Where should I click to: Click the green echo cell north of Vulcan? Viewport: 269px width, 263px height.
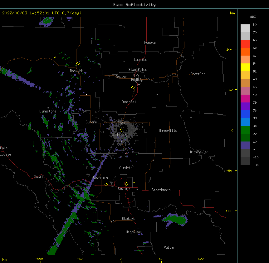pos(176,220)
